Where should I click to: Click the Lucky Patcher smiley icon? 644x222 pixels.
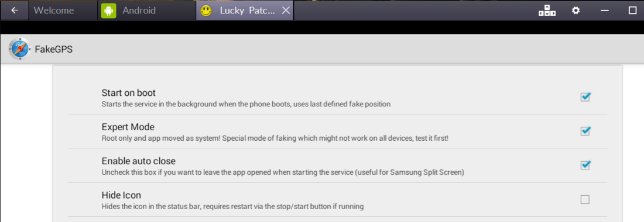(205, 11)
